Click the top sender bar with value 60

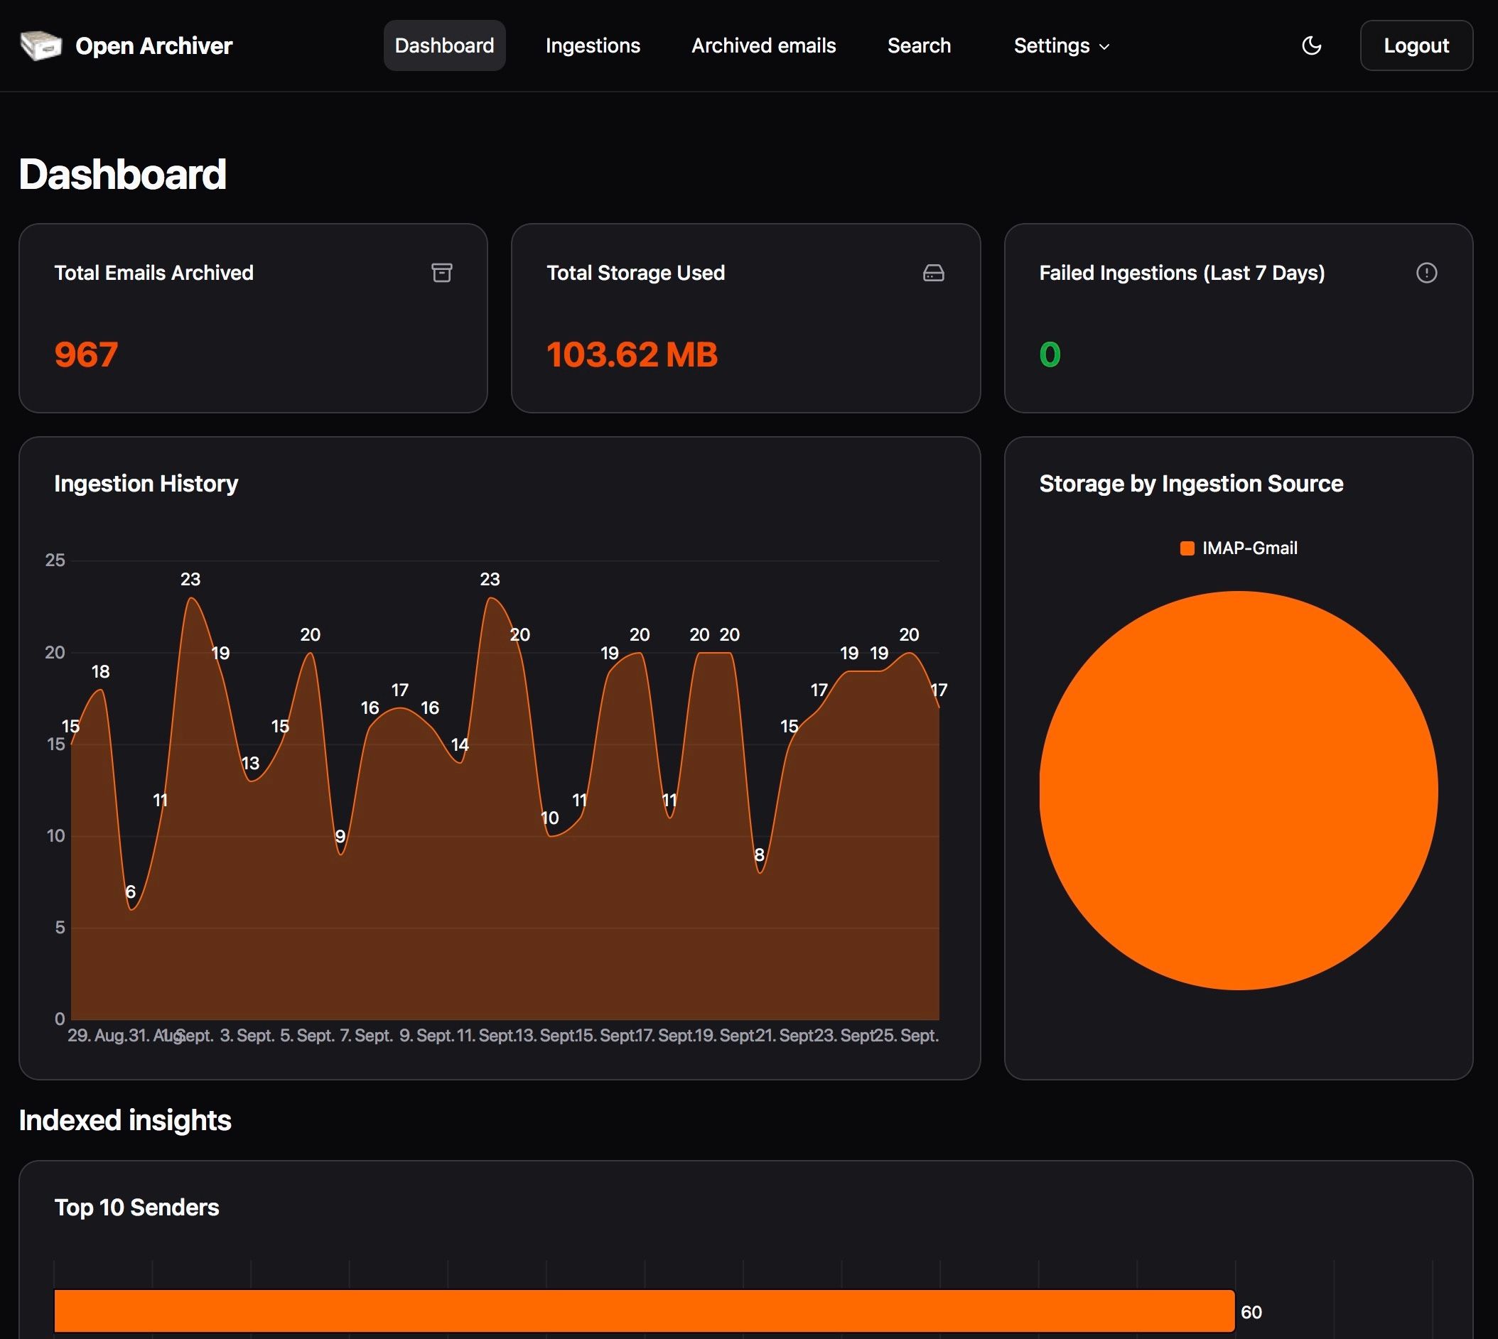pos(643,1311)
